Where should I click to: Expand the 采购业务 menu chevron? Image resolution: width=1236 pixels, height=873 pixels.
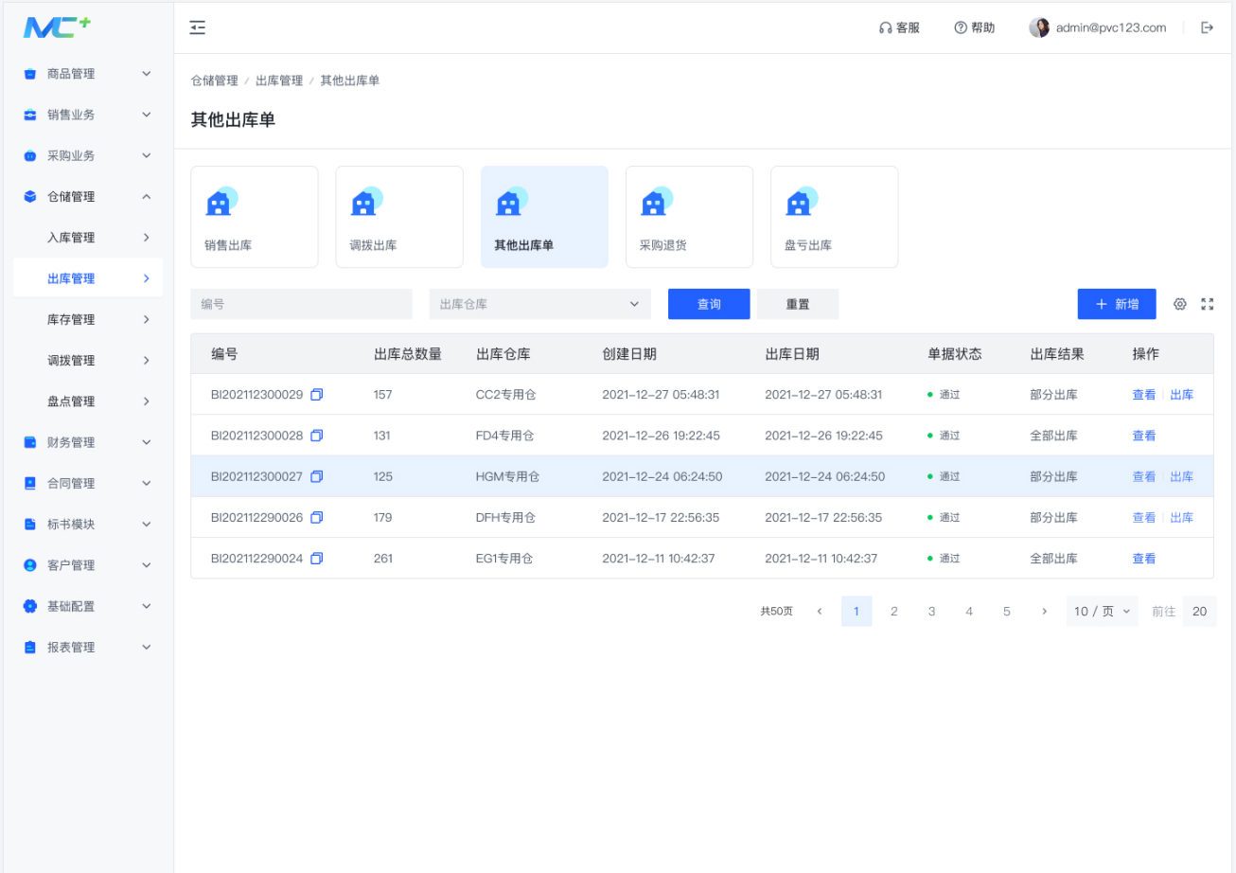click(x=147, y=155)
